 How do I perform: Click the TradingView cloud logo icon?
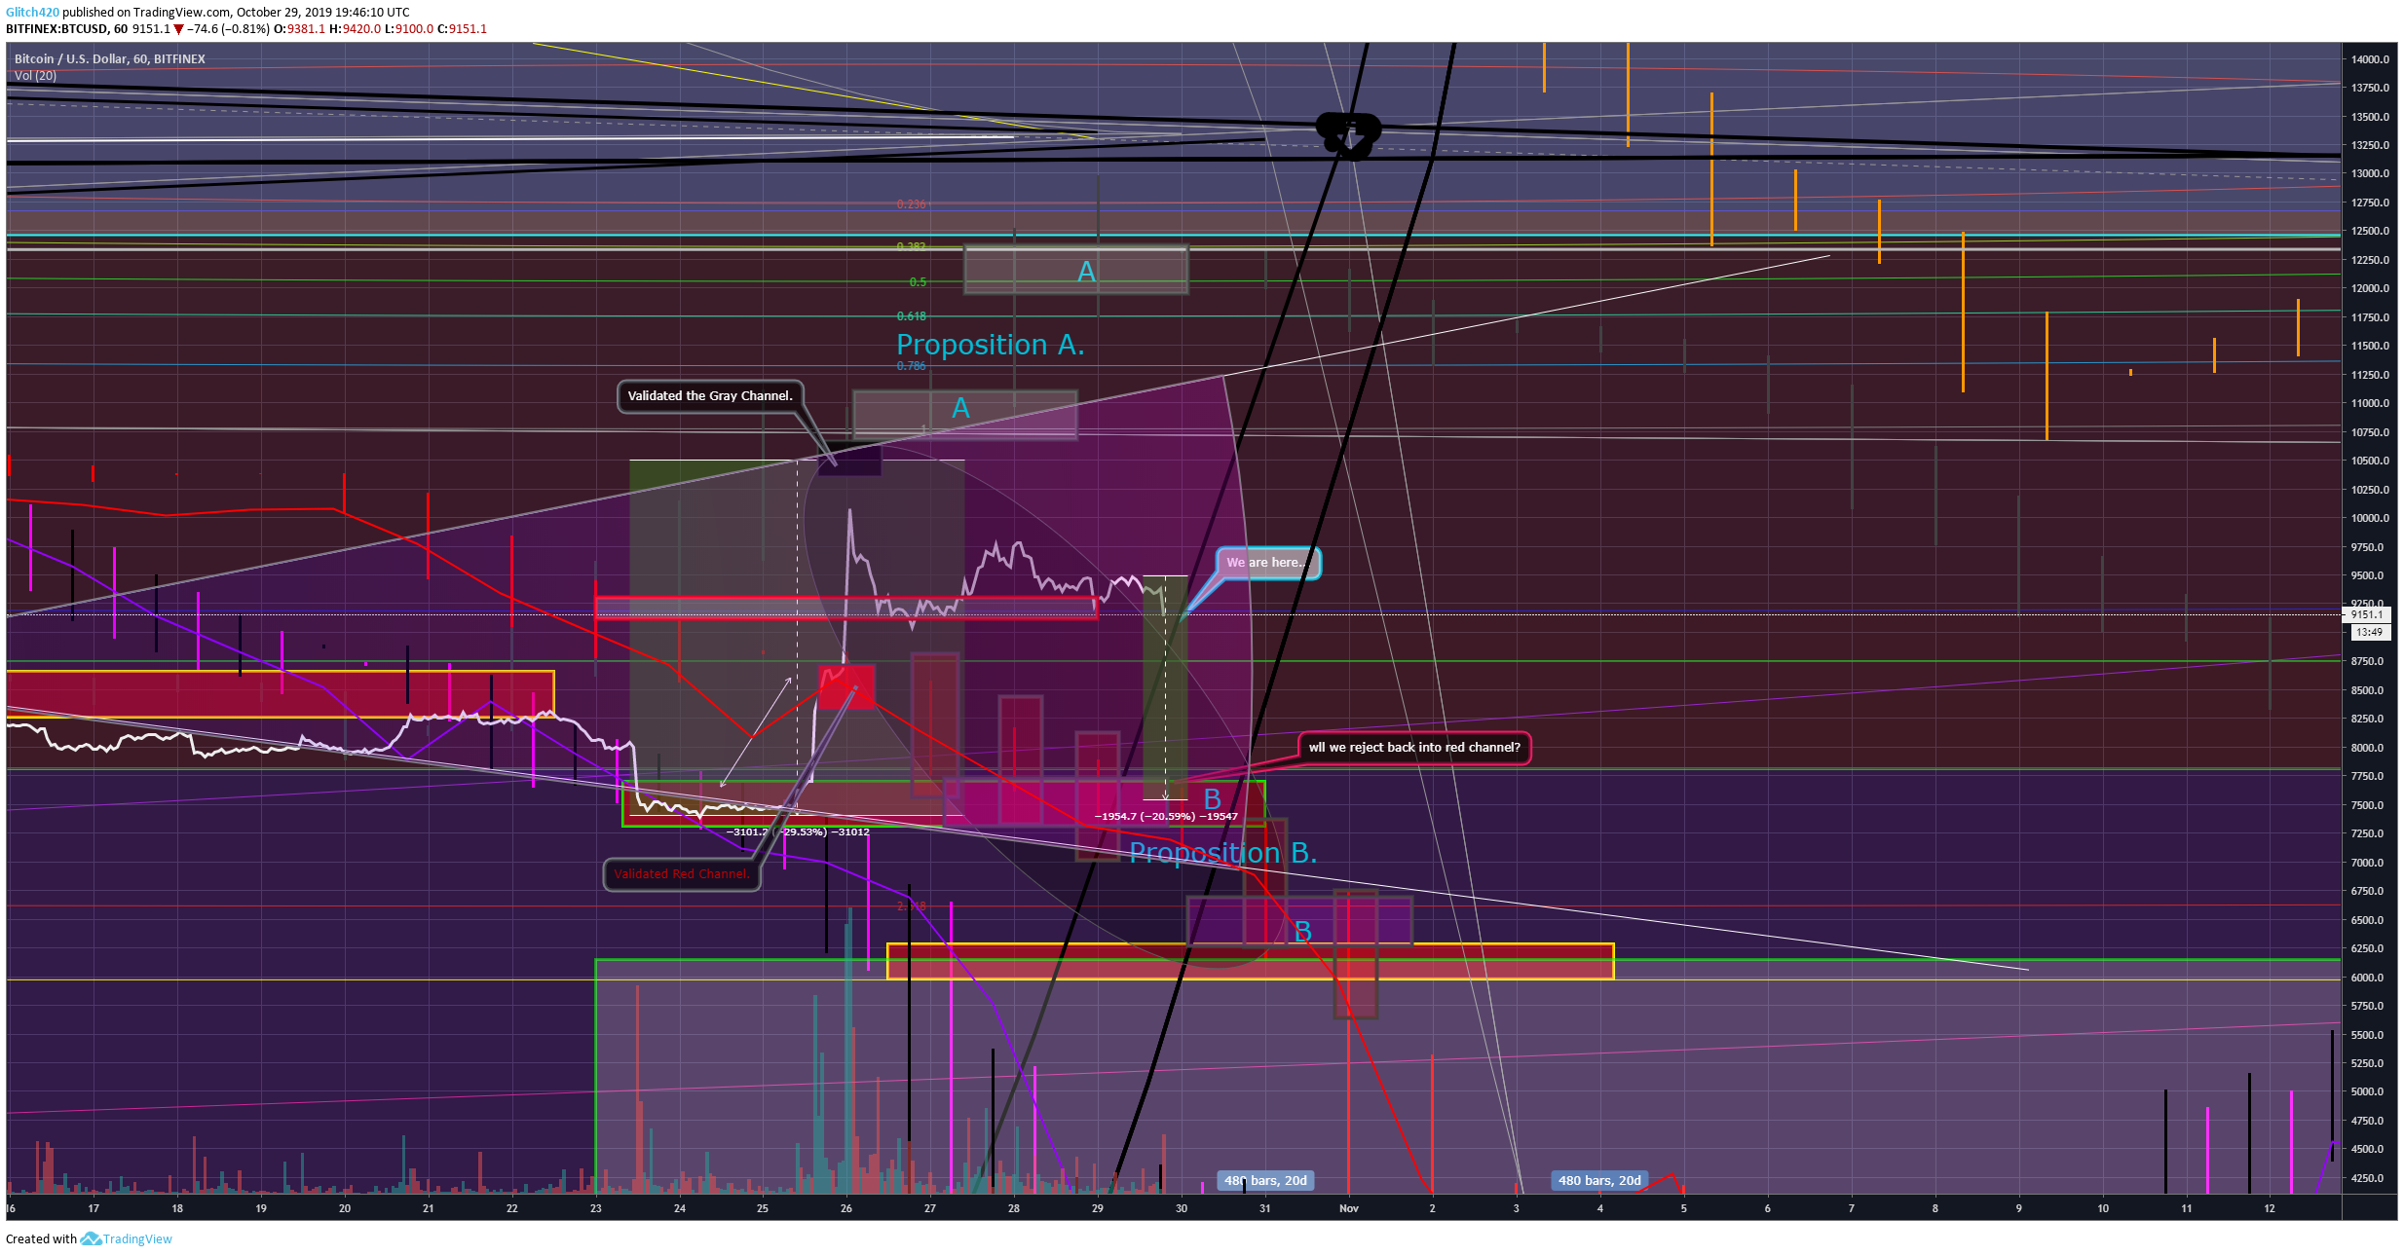[x=91, y=1238]
